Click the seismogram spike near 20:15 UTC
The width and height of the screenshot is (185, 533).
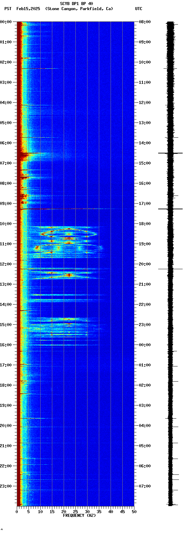(x=171, y=269)
